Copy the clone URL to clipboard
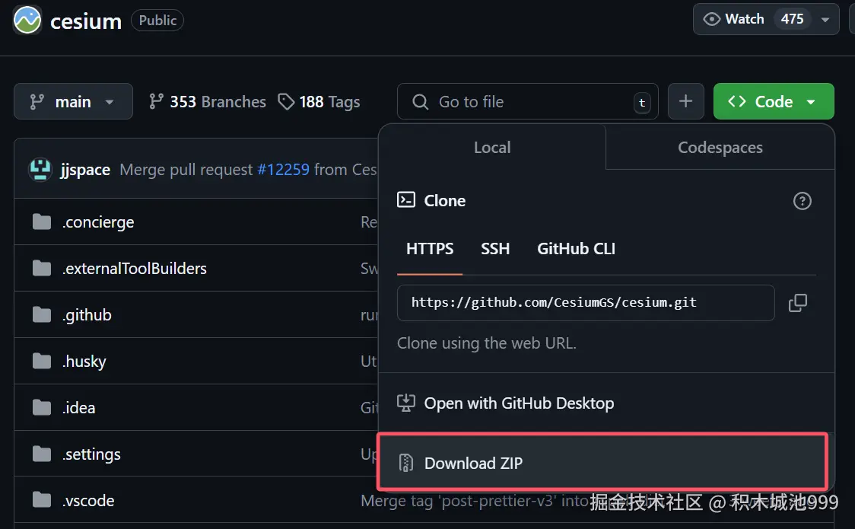 pos(798,303)
